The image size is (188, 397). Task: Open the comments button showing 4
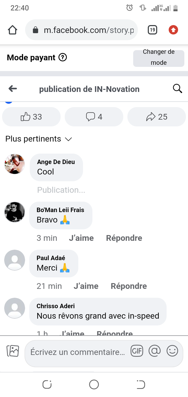[x=94, y=117]
